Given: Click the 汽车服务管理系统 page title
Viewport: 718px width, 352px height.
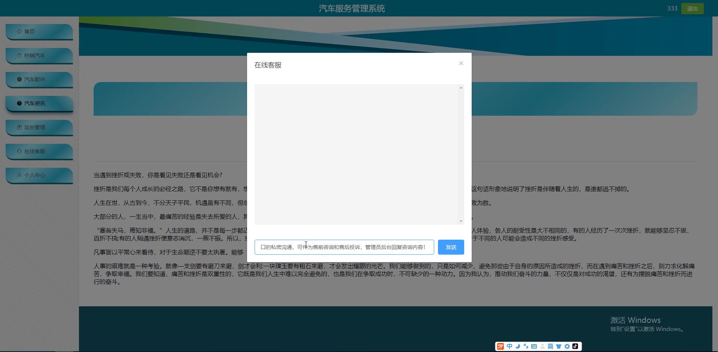Looking at the screenshot, I should pyautogui.click(x=352, y=8).
